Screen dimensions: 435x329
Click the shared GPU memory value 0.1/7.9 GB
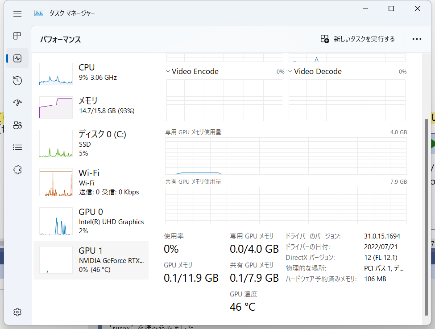(x=254, y=278)
